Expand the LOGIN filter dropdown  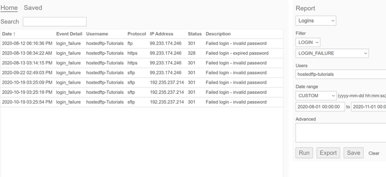[x=308, y=43]
